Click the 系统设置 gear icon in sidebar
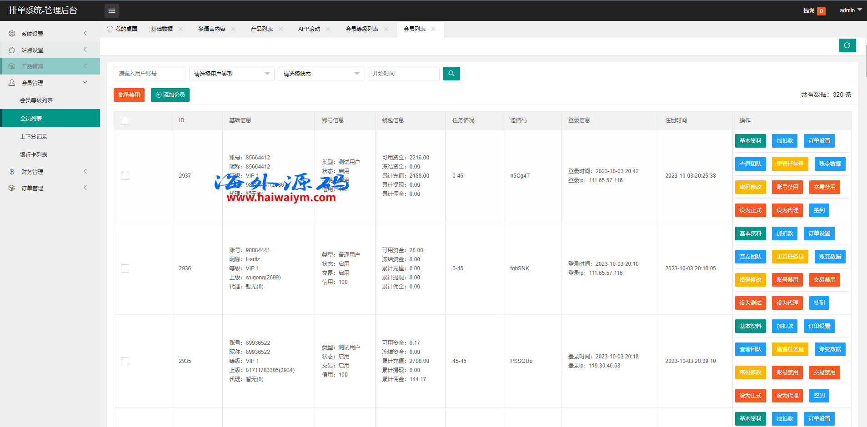This screenshot has height=427, width=867. [12, 34]
